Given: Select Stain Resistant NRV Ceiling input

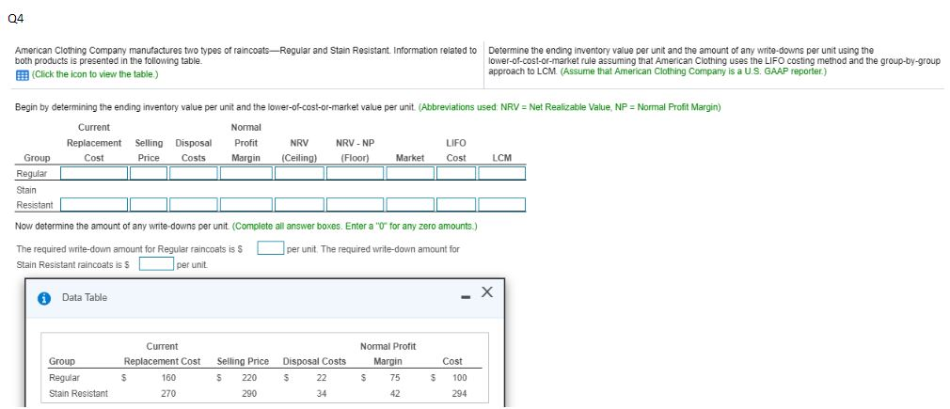Looking at the screenshot, I should point(299,205).
